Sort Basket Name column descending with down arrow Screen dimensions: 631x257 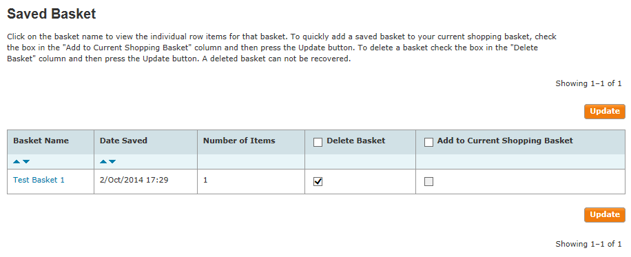pos(26,161)
